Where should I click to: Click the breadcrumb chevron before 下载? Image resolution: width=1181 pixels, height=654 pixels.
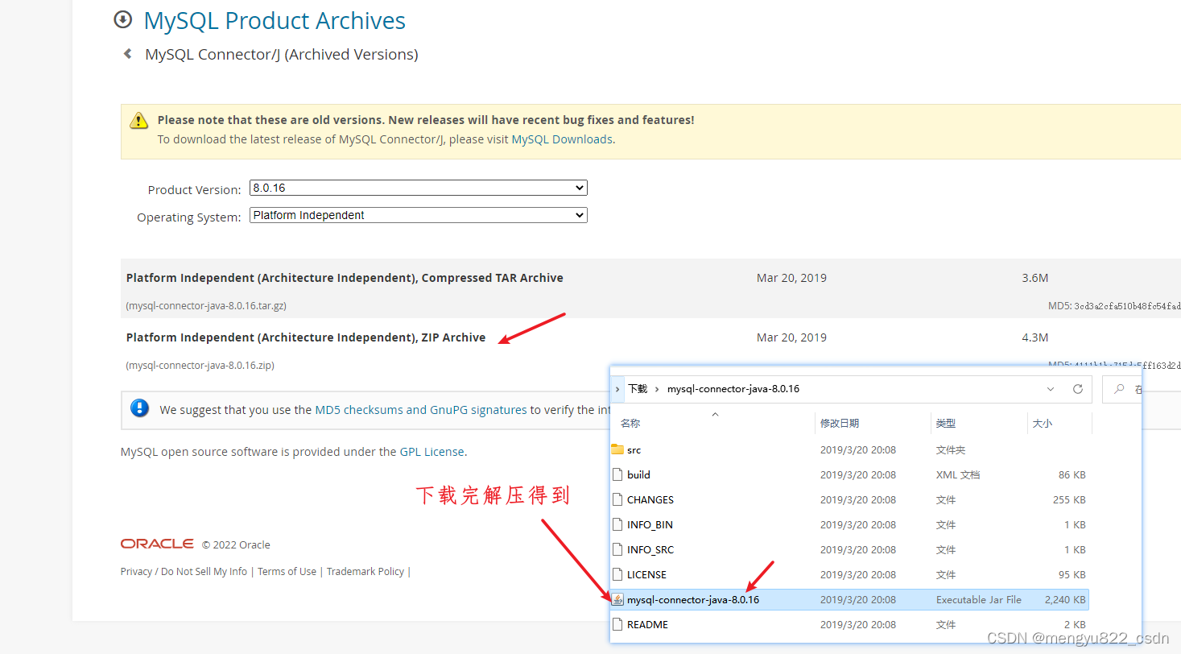click(x=617, y=388)
